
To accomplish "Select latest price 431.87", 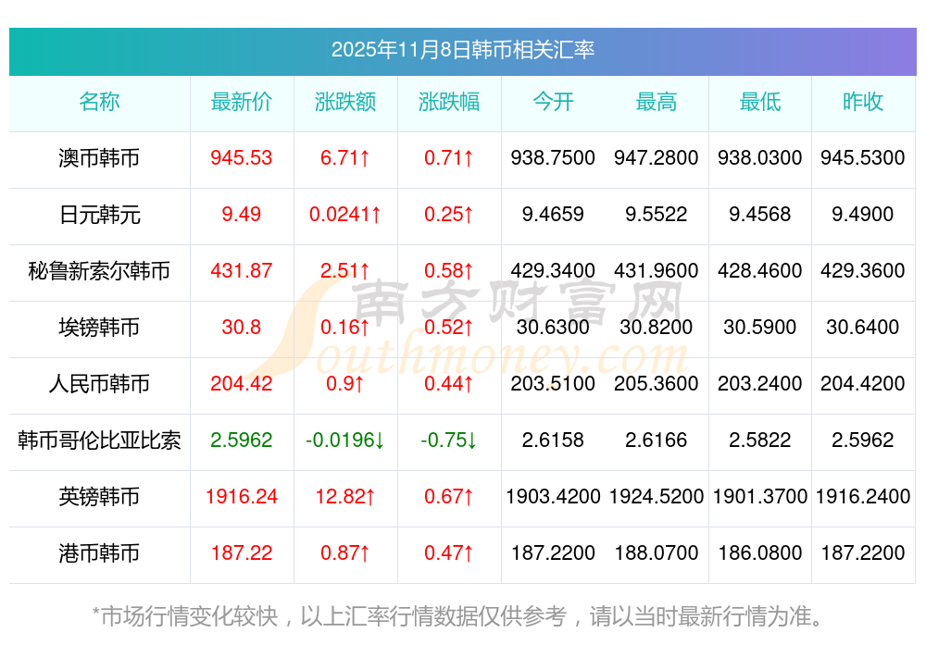I will (242, 271).
